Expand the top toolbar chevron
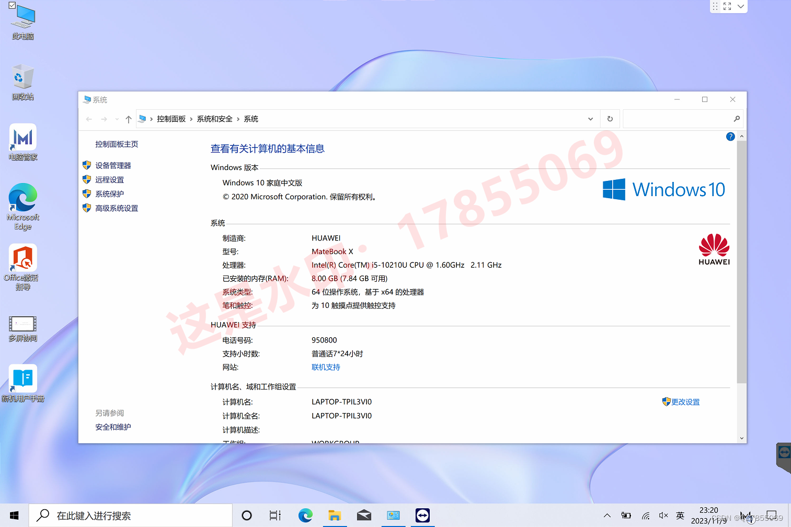This screenshot has width=791, height=527. [741, 6]
